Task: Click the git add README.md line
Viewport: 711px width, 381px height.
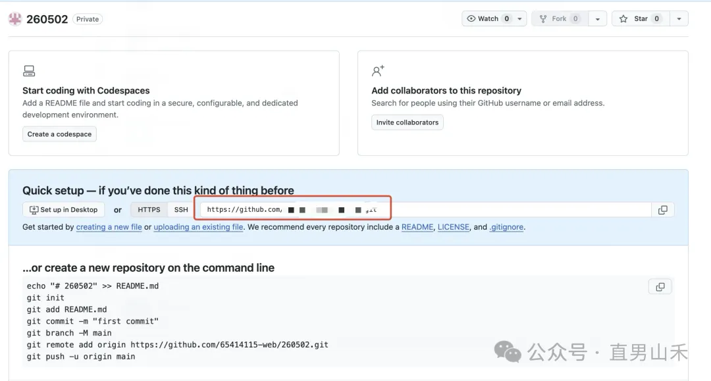Action: click(x=66, y=309)
